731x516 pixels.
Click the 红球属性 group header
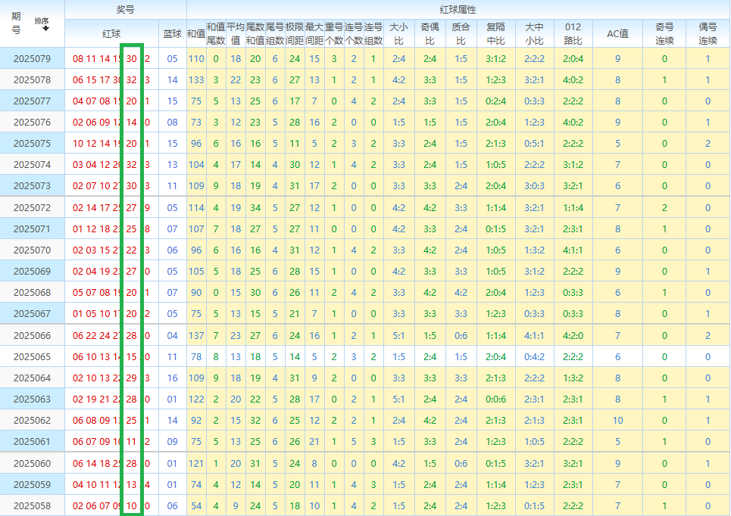pos(458,9)
